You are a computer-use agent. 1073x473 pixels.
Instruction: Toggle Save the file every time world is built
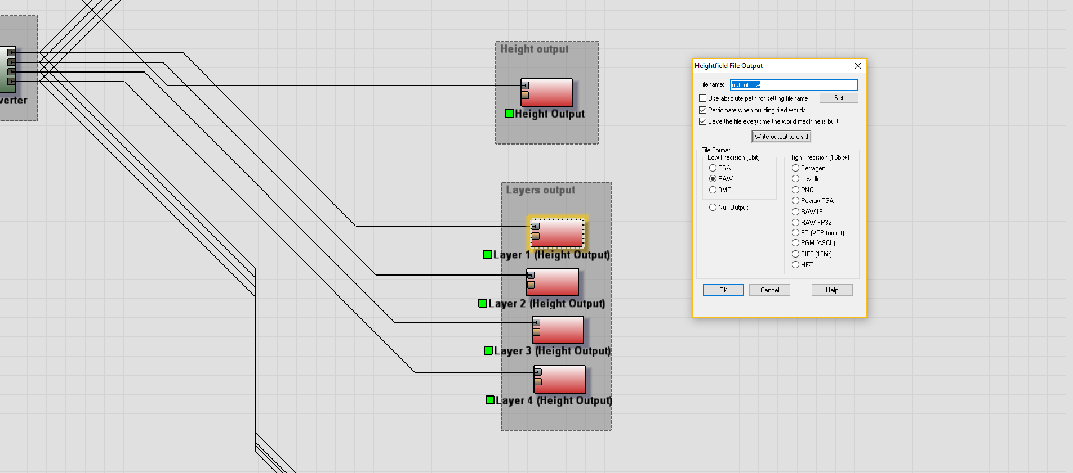703,121
